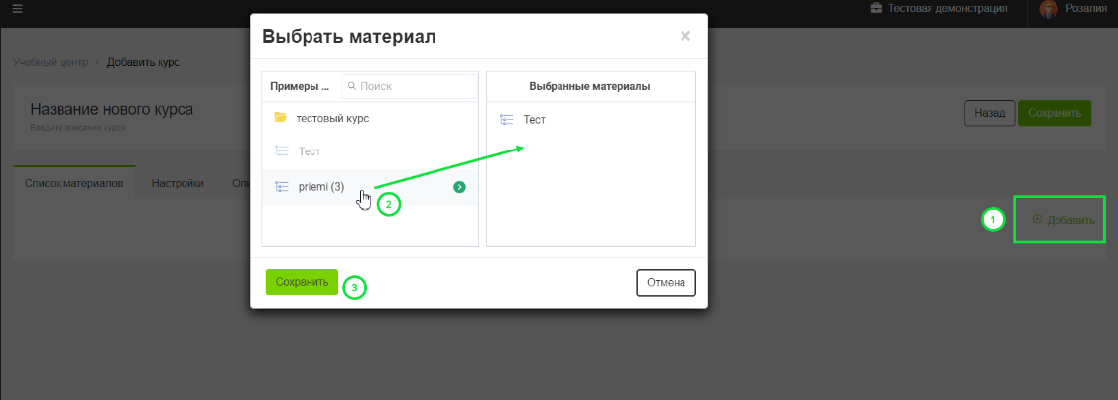The image size is (1118, 400).
Task: Click Введите описание курса text
Action: tap(77, 128)
